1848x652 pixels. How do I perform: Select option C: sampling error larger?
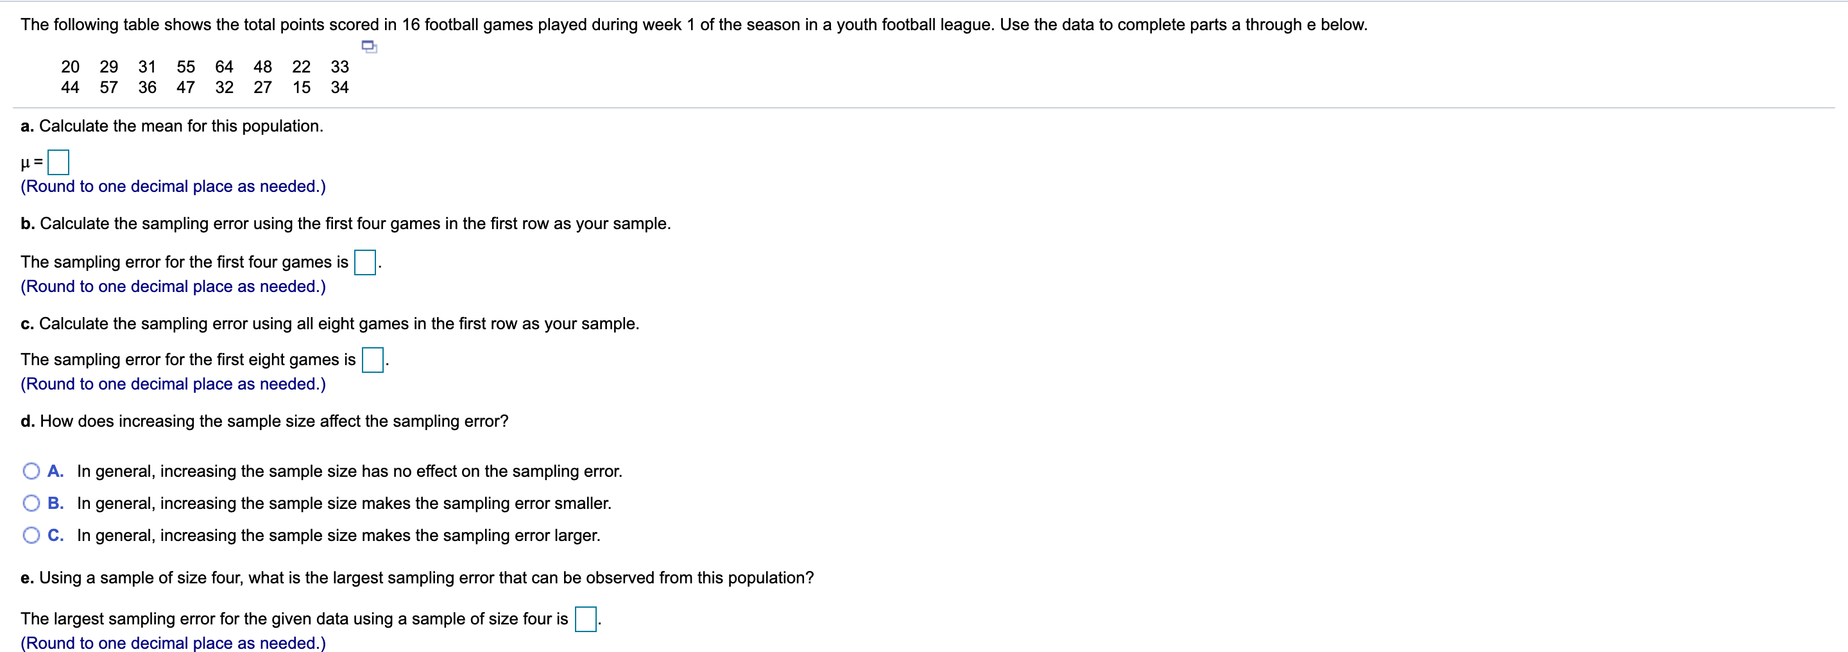tap(31, 536)
